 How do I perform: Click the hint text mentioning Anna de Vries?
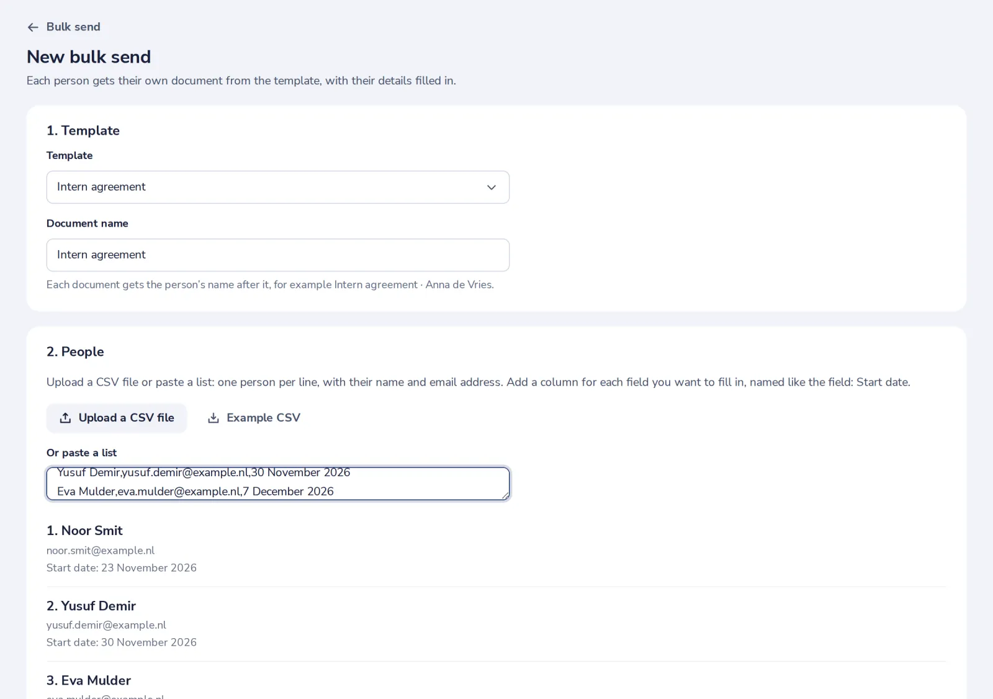tap(270, 285)
